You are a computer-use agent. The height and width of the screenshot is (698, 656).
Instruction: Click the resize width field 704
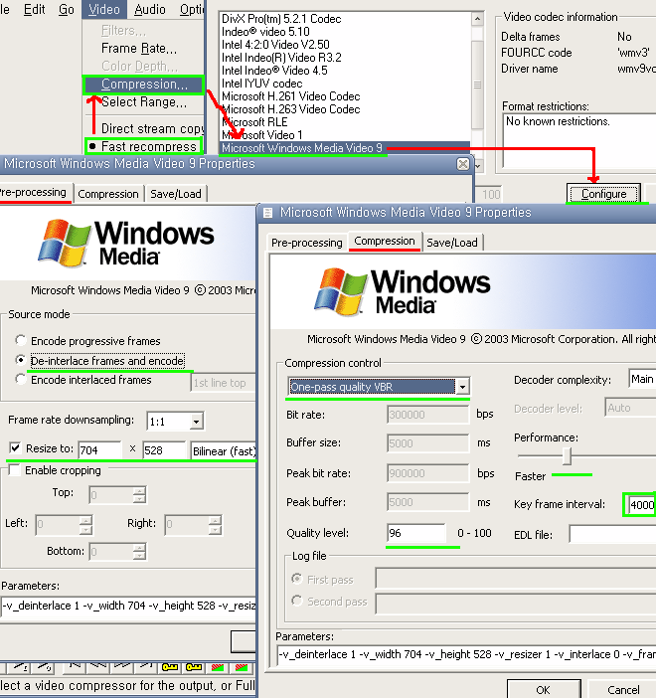click(99, 450)
